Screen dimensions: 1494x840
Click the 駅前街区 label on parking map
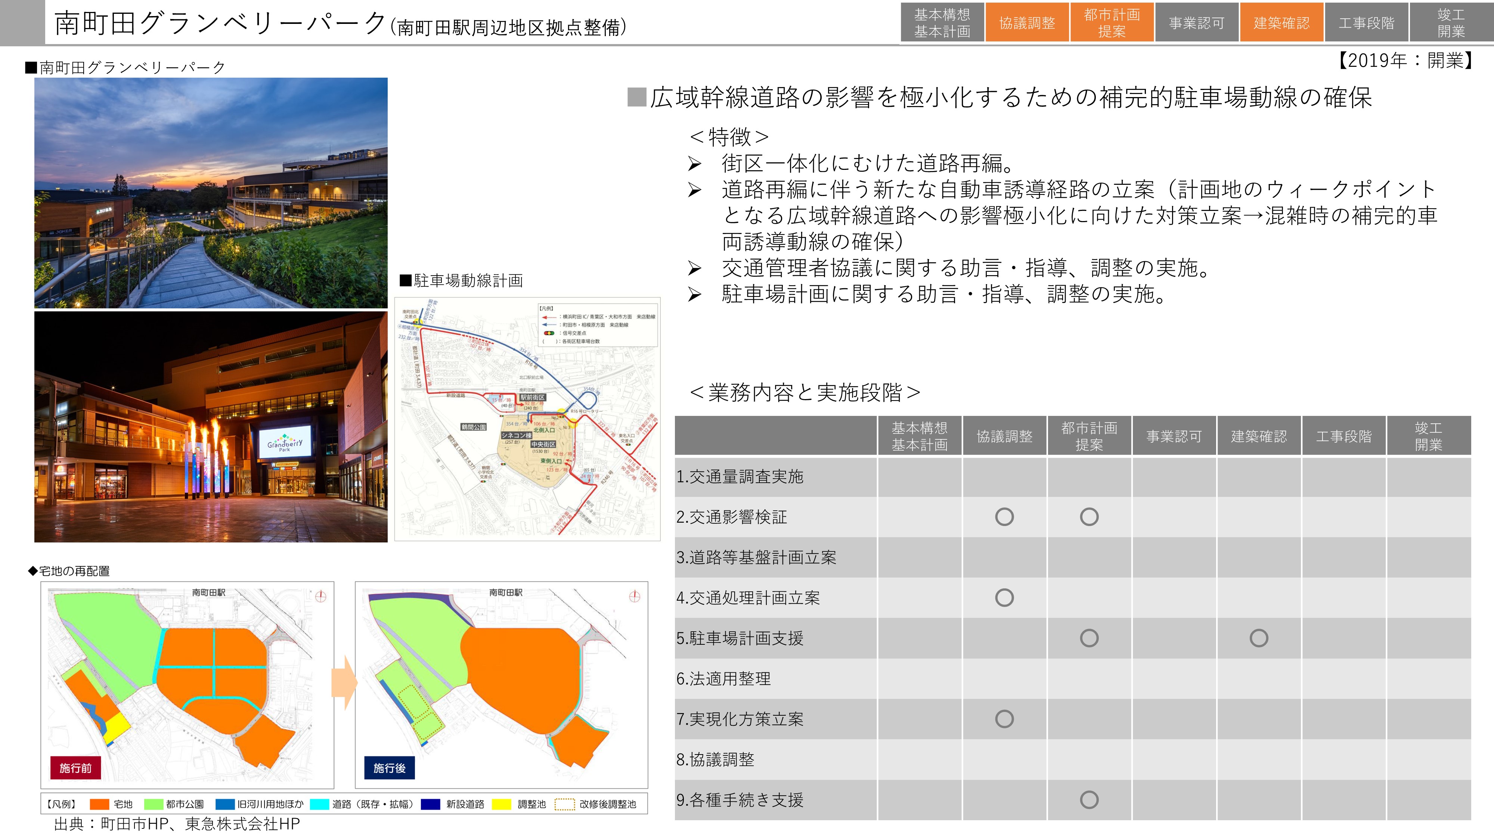532,397
